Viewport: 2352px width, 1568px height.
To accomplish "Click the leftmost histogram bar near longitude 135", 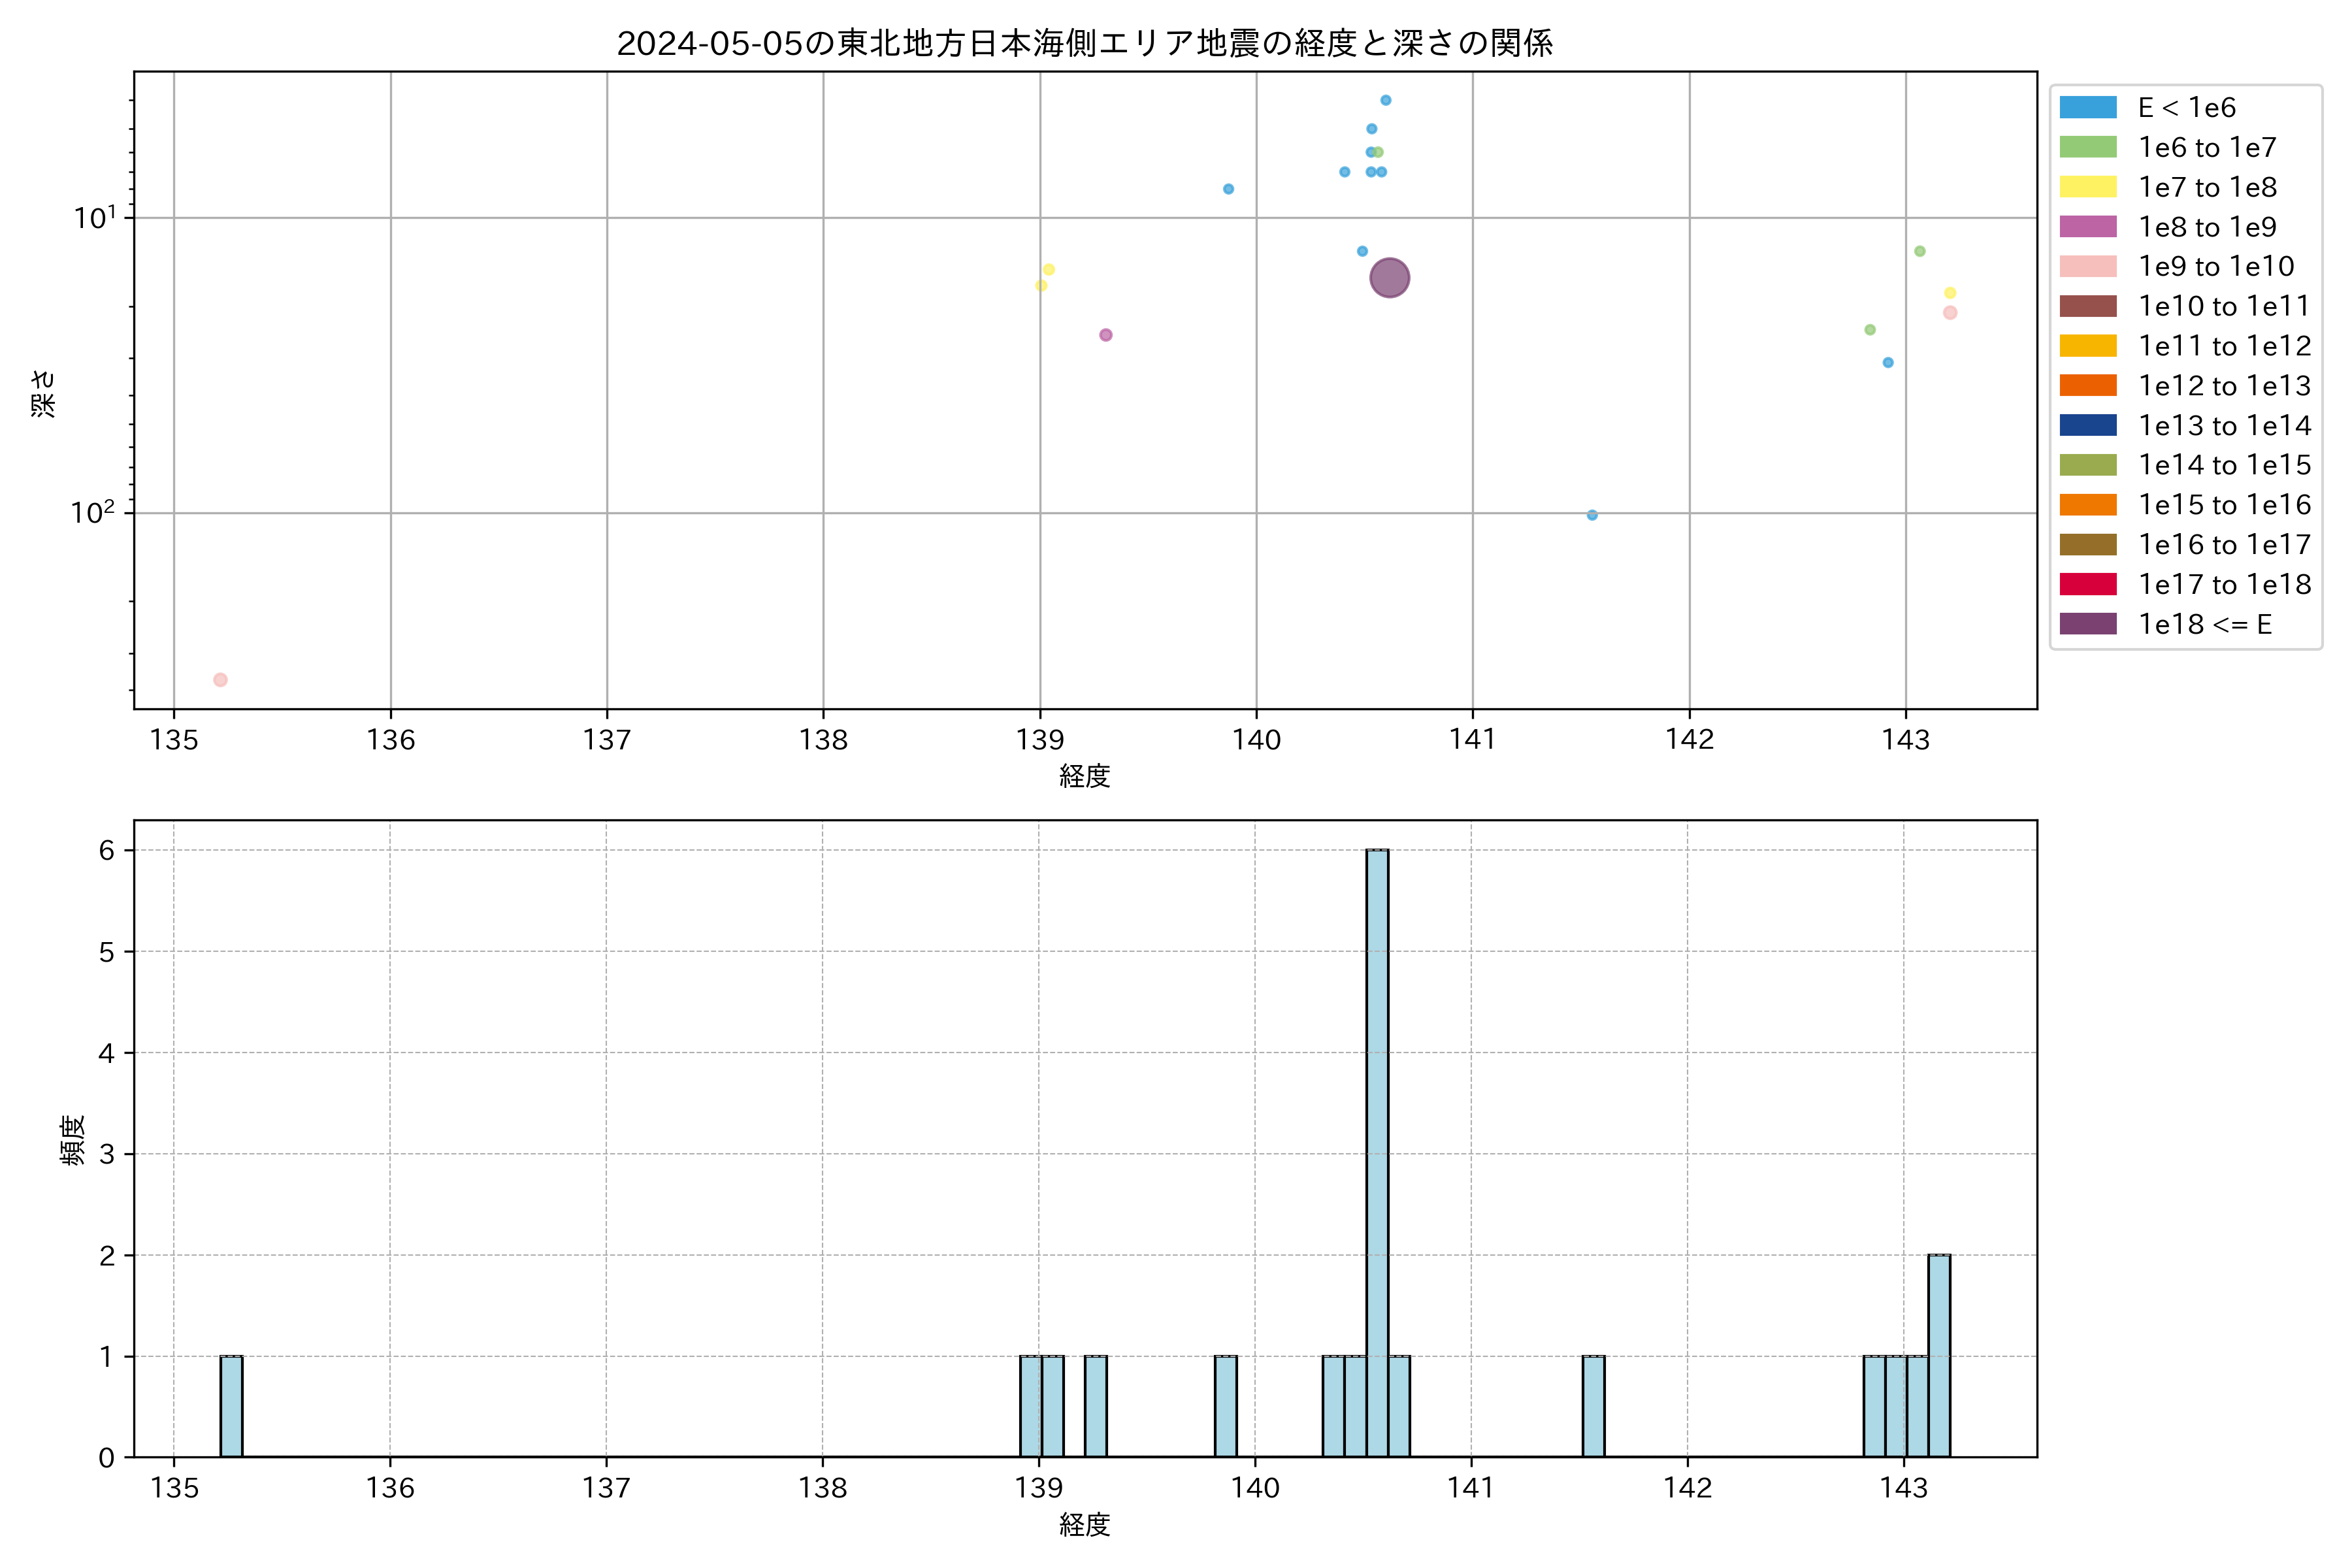I will 231,1406.
